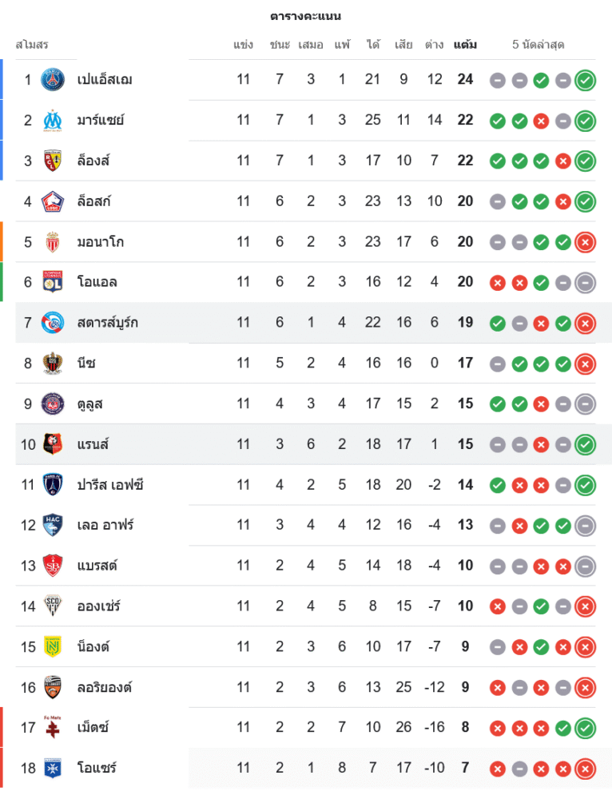Open the มาร์แซย์ team name link
Screen dimensions: 612x799
[x=101, y=120]
